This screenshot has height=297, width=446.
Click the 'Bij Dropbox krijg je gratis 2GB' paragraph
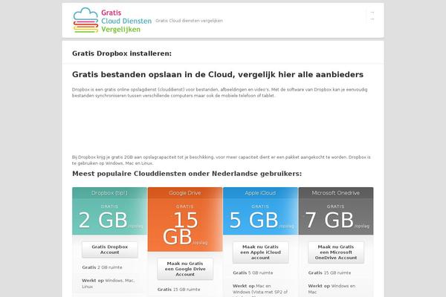click(x=222, y=160)
